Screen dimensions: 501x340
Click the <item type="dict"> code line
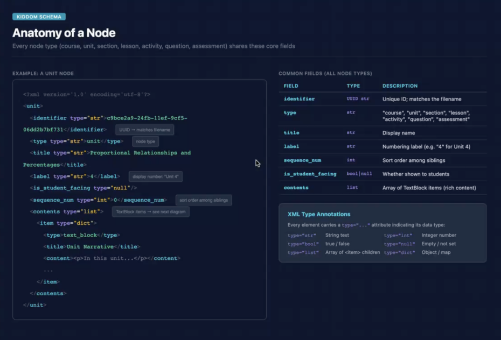tap(66, 223)
